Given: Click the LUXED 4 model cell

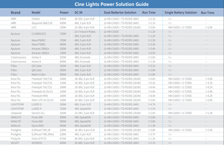Looking at the screenshot, I should [36, 108].
